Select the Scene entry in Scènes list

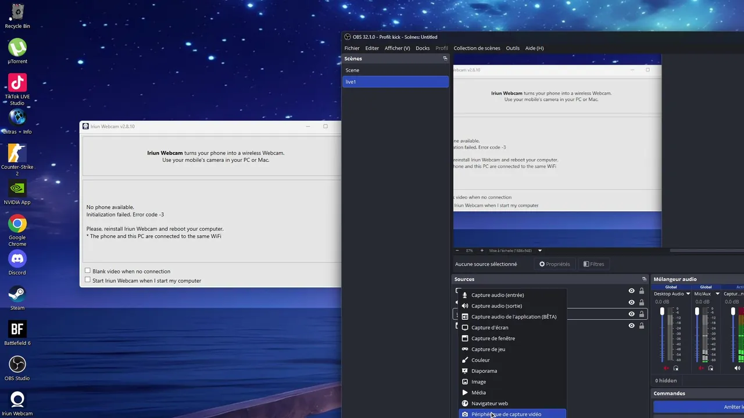pos(395,70)
